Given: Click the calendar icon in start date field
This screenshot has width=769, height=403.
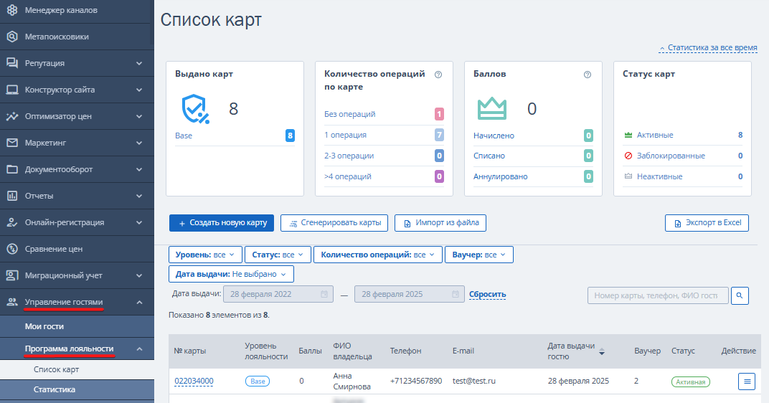Looking at the screenshot, I should (324, 294).
